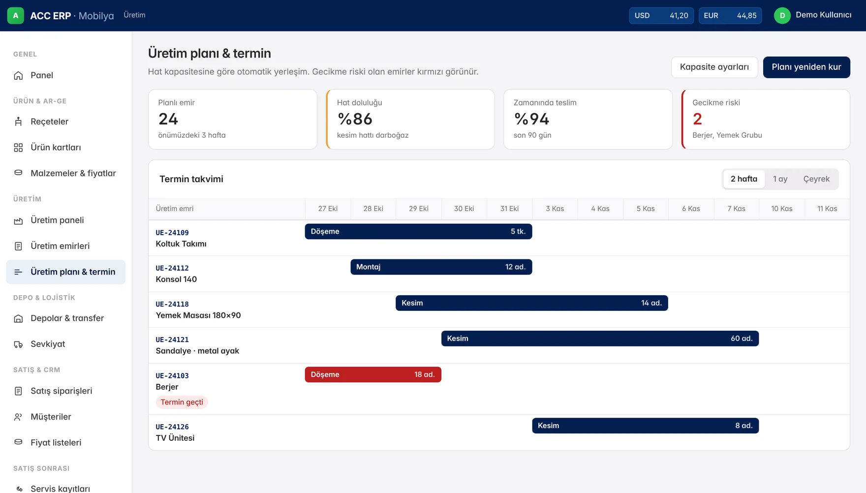Screen dimensions: 866x493
Task: Click the Panel home icon in sidebar
Action: pos(18,75)
